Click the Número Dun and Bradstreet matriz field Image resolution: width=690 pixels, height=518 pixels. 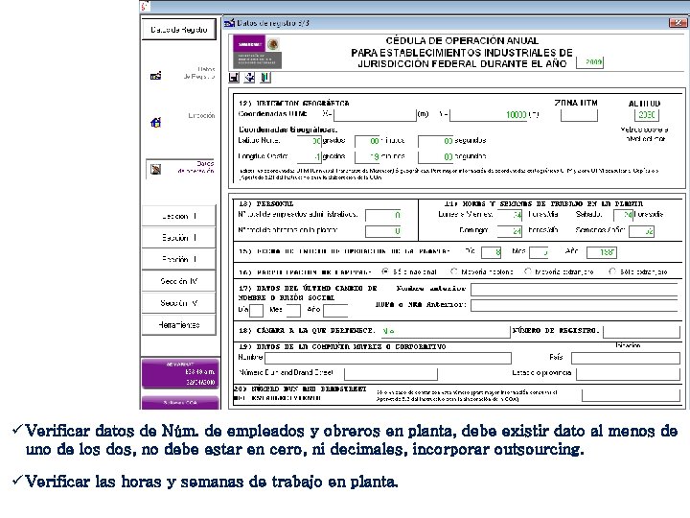(x=391, y=374)
